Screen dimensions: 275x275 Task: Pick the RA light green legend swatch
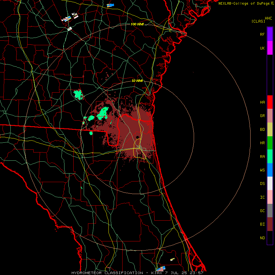(x=270, y=156)
